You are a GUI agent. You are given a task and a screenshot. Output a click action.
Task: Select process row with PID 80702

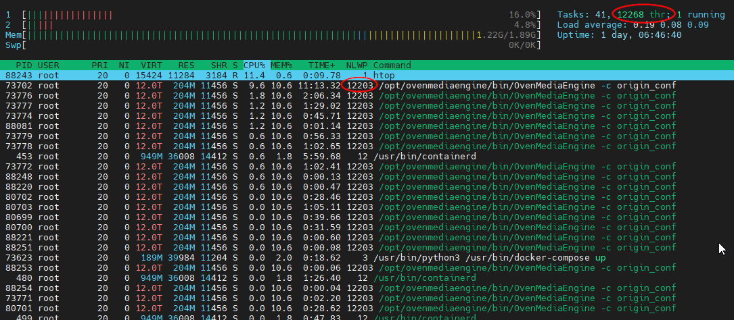[367, 196]
